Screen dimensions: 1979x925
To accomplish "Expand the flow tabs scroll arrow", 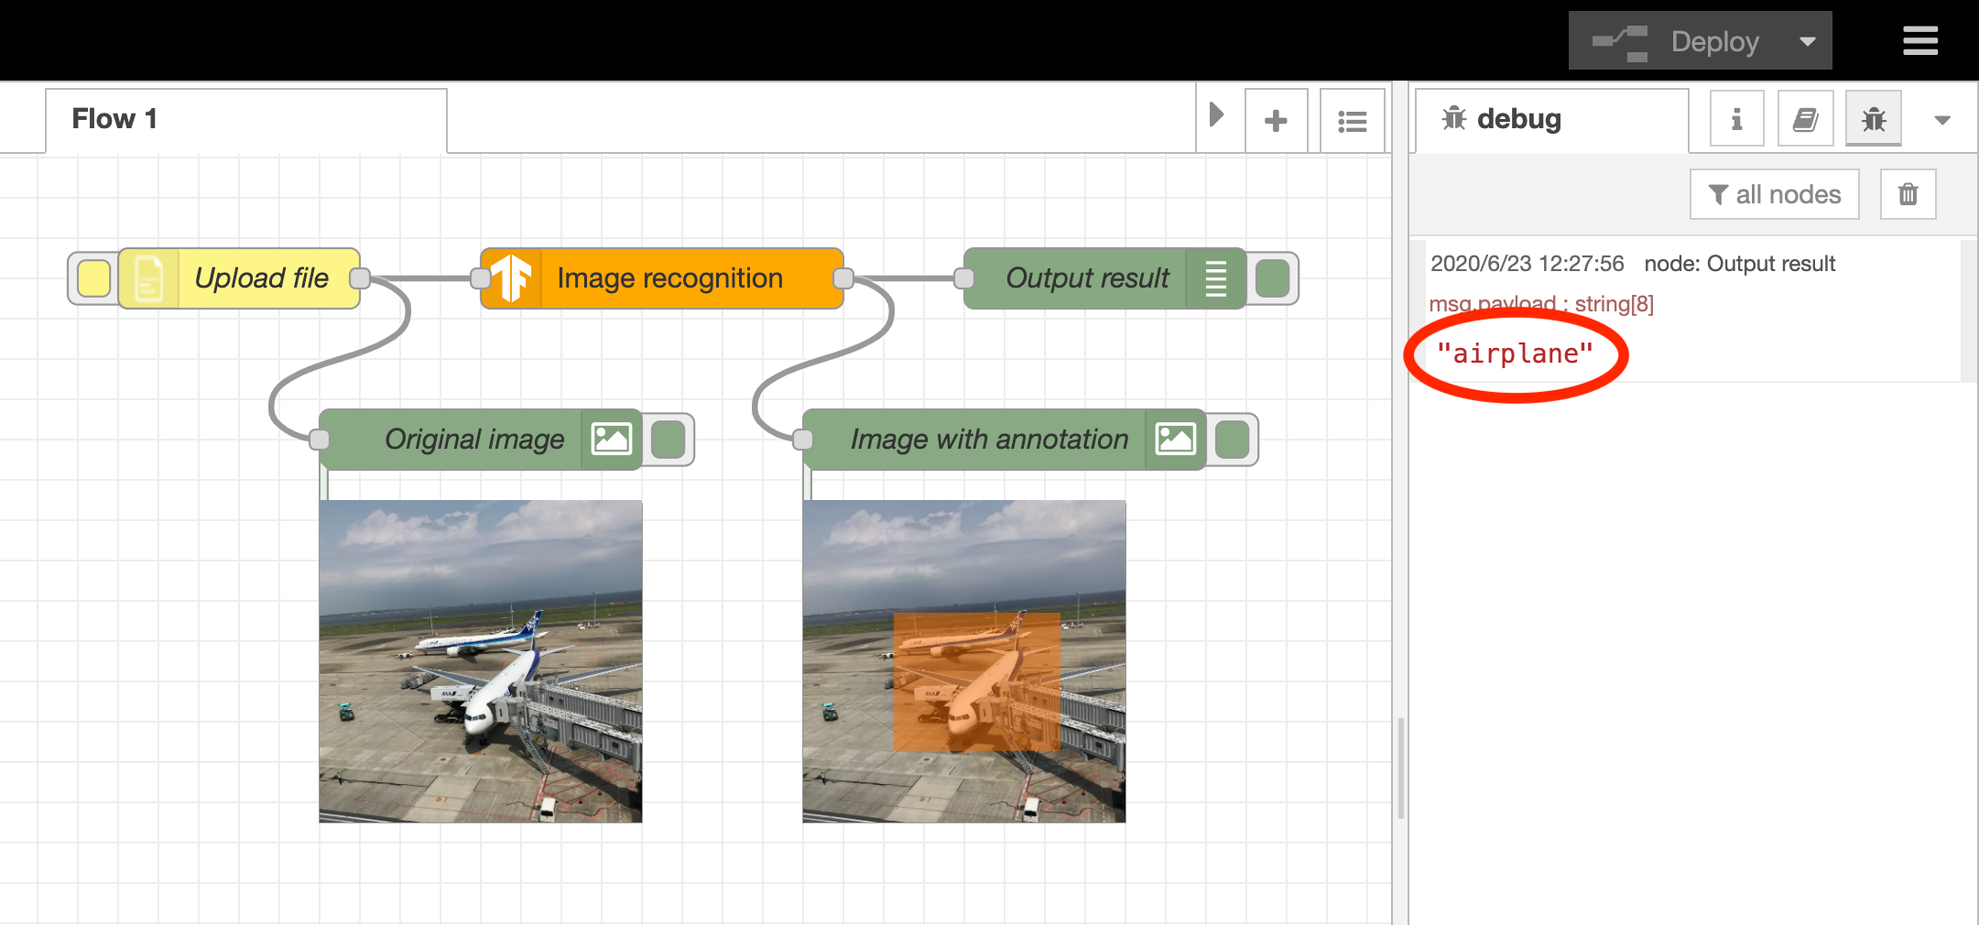I will pos(1217,115).
